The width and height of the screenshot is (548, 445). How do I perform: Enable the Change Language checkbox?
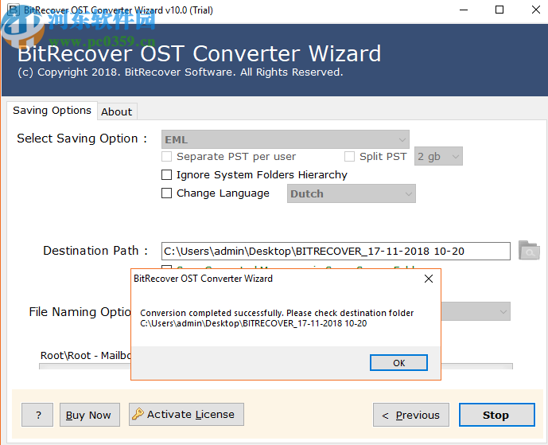tap(167, 193)
